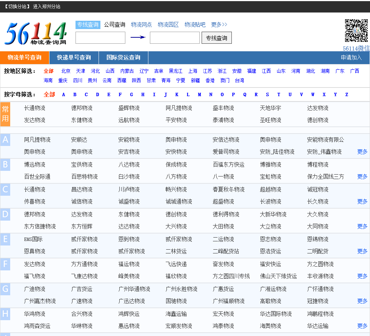Screen dimensions: 370x336
Task: Open 保力全国线三方 company link
Action: pyautogui.click(x=325, y=176)
